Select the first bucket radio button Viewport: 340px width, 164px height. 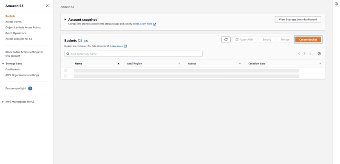pyautogui.click(x=66, y=70)
